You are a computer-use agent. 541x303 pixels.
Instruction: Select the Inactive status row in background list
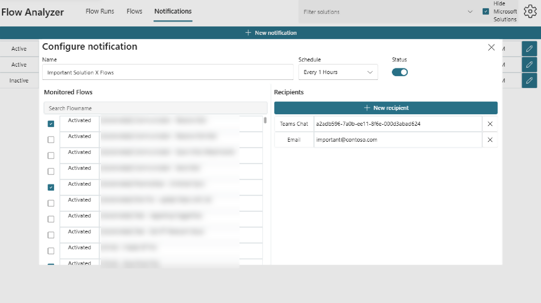pos(19,80)
